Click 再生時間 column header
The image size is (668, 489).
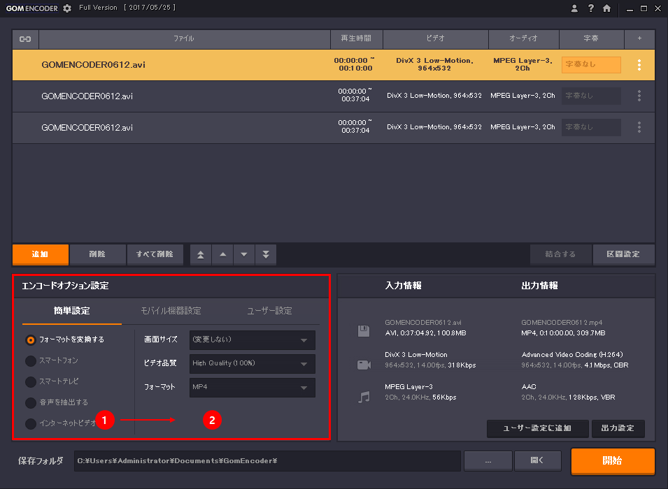point(356,38)
